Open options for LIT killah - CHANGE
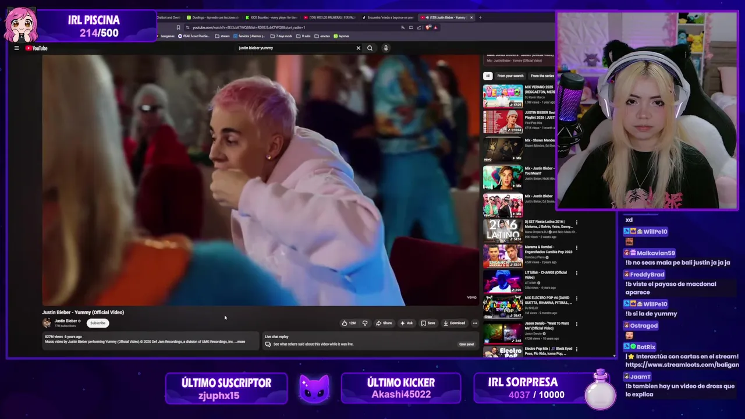Viewport: 745px width, 419px height. pos(577,273)
